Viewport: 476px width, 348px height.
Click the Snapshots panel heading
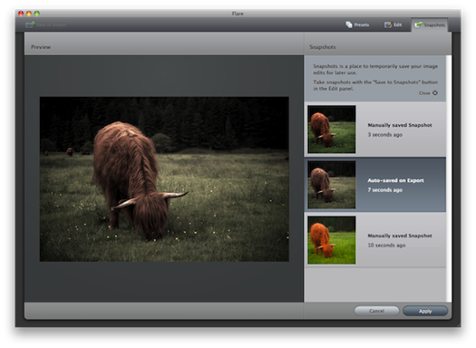pos(323,47)
